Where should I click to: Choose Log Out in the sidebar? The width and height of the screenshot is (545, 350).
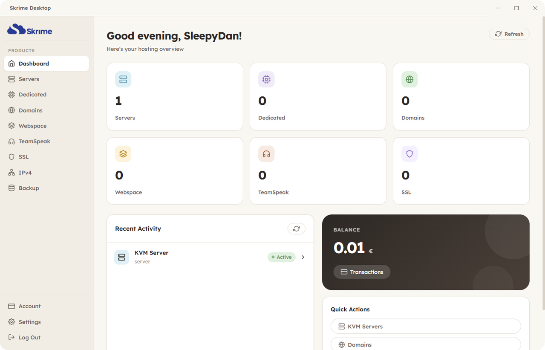coord(46,337)
